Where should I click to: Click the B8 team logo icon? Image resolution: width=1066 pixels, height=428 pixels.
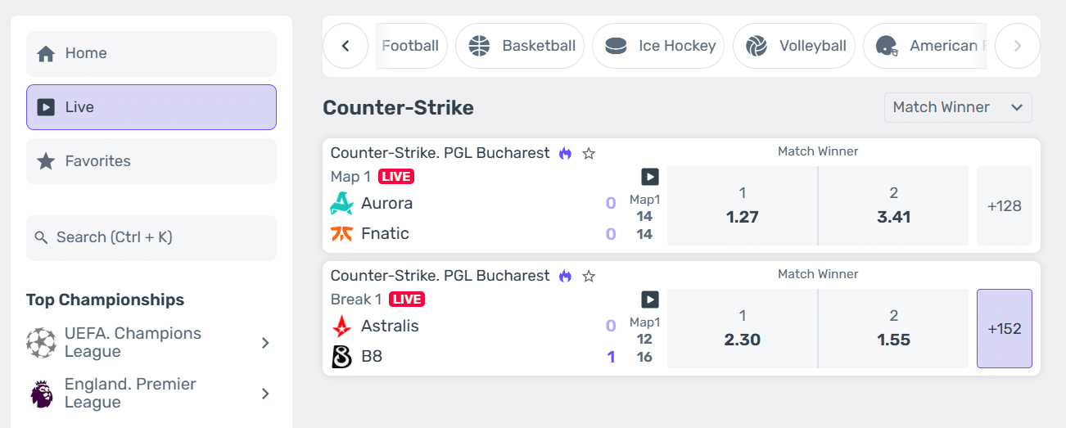[341, 357]
